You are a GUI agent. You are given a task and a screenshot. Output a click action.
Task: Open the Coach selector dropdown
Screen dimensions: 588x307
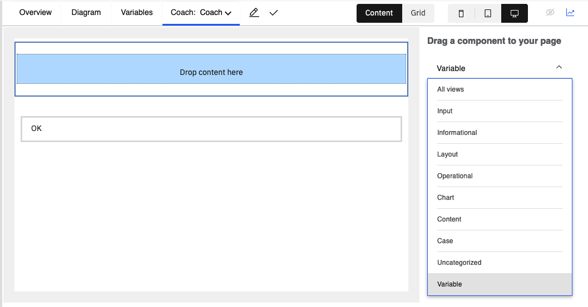pos(201,13)
